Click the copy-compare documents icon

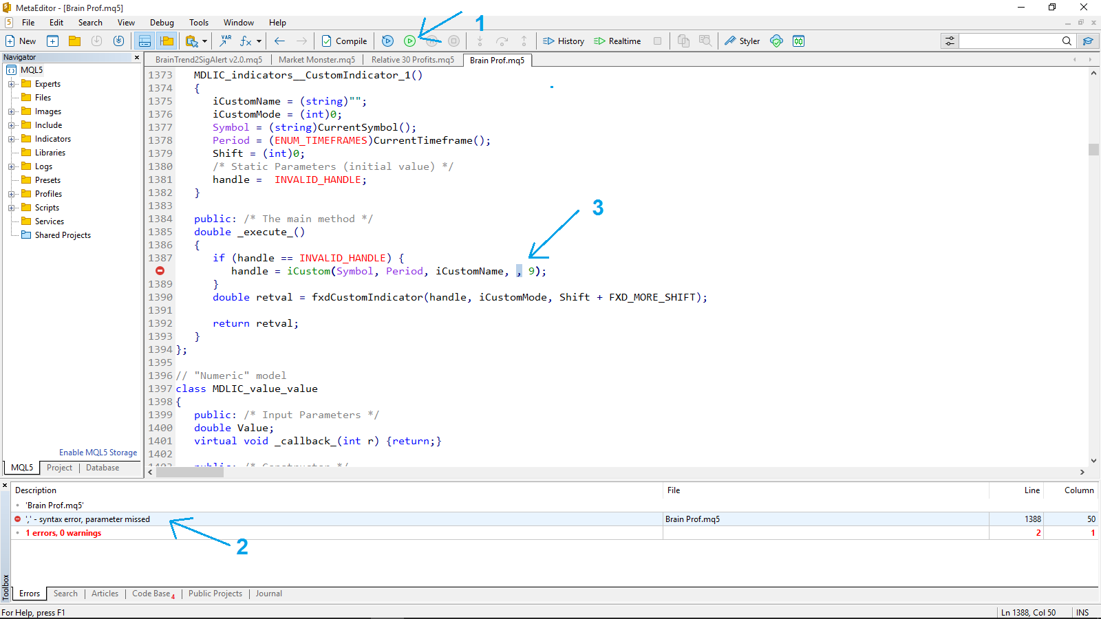[x=683, y=41]
